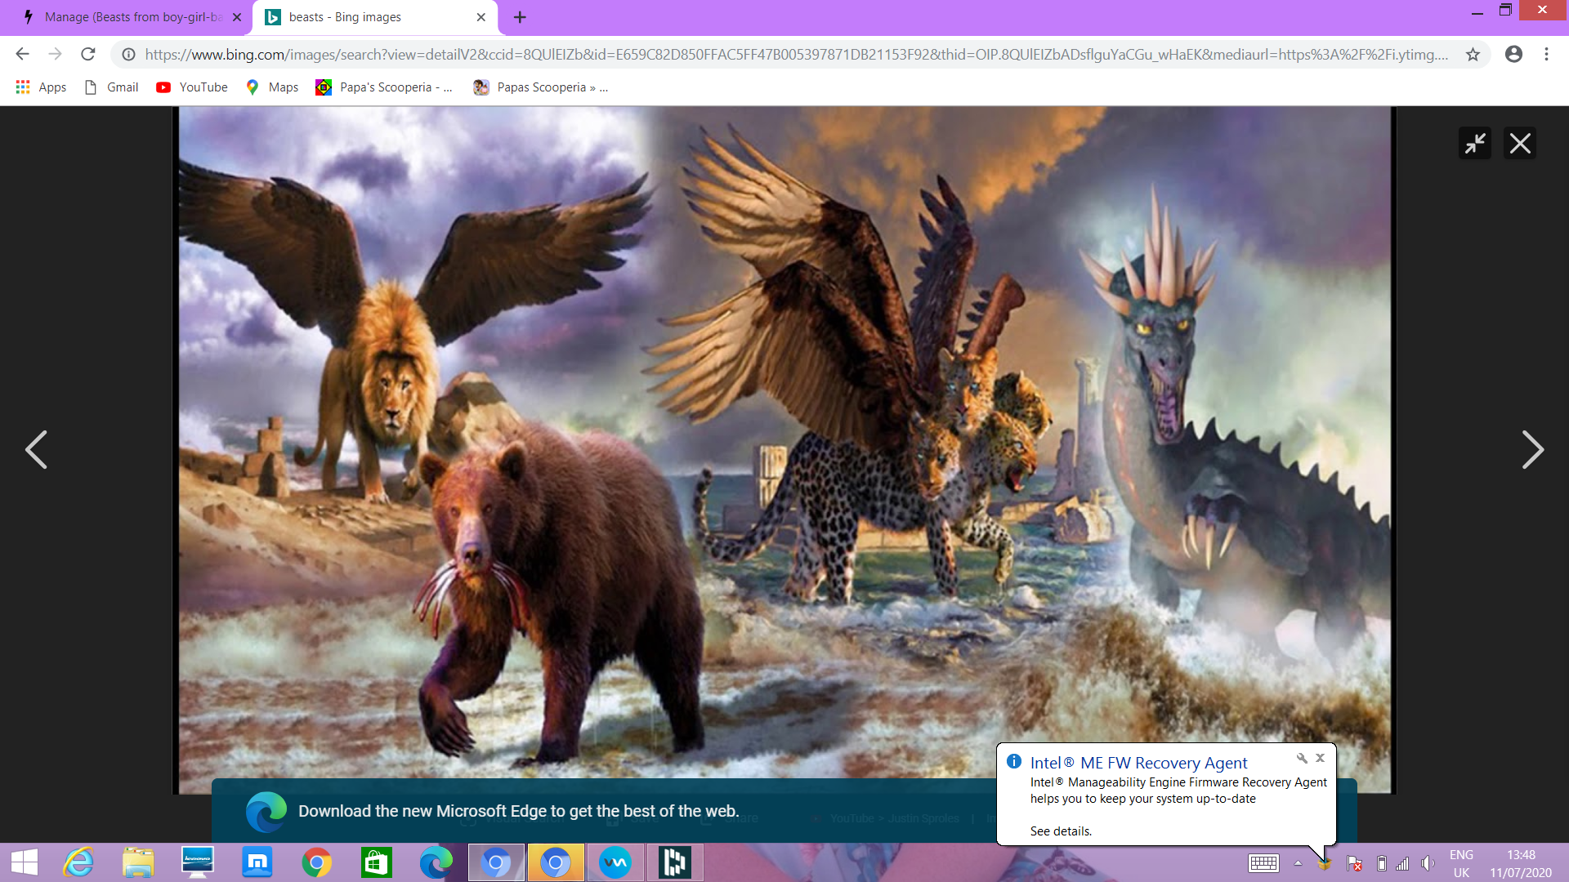Open a new browser tab
This screenshot has height=882, width=1569.
click(520, 17)
